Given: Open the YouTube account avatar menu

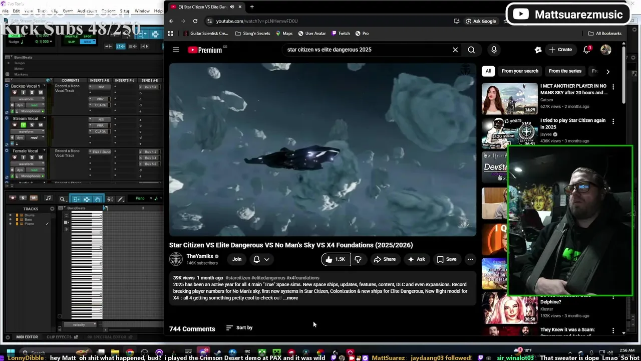Looking at the screenshot, I should pos(606,50).
